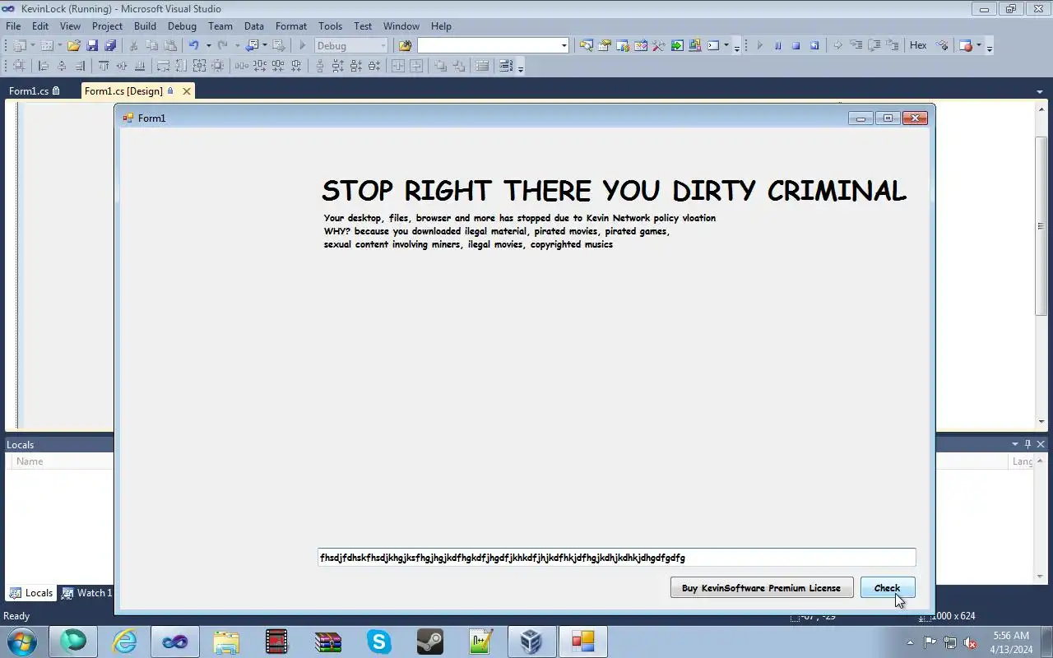Undo the last action with the blue arrow
The width and height of the screenshot is (1053, 658).
[193, 45]
